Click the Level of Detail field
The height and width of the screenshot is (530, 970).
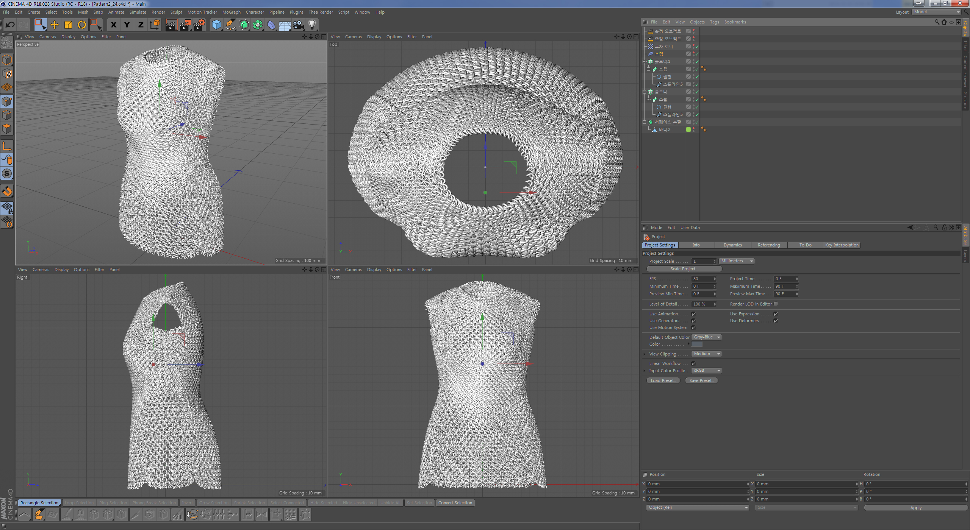coord(704,304)
